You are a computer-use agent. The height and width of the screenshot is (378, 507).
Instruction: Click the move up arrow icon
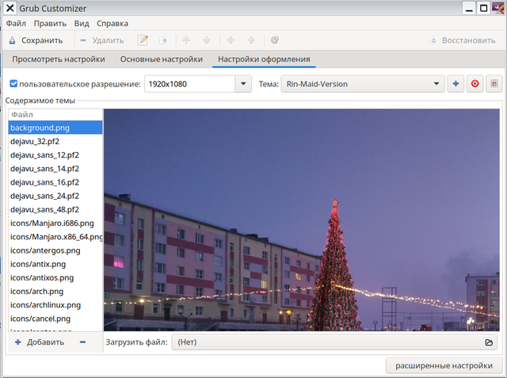click(x=186, y=40)
